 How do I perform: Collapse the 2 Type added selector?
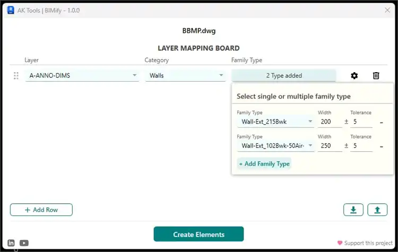pos(283,76)
